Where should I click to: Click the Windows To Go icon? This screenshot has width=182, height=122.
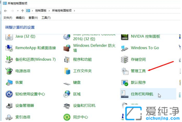coord(124,48)
